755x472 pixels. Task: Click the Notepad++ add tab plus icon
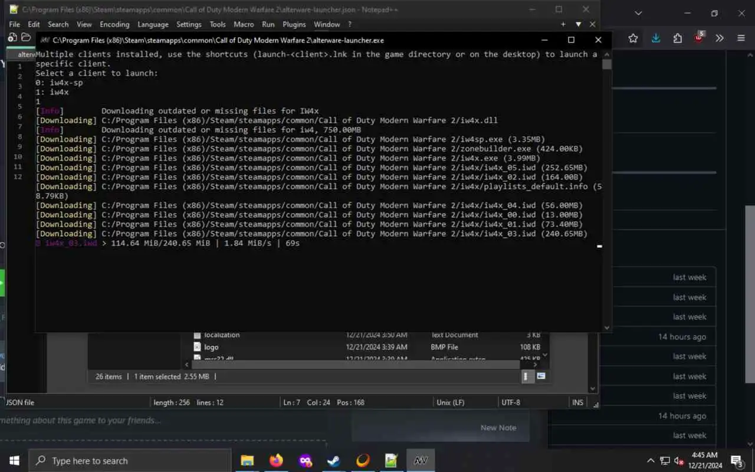click(x=563, y=24)
